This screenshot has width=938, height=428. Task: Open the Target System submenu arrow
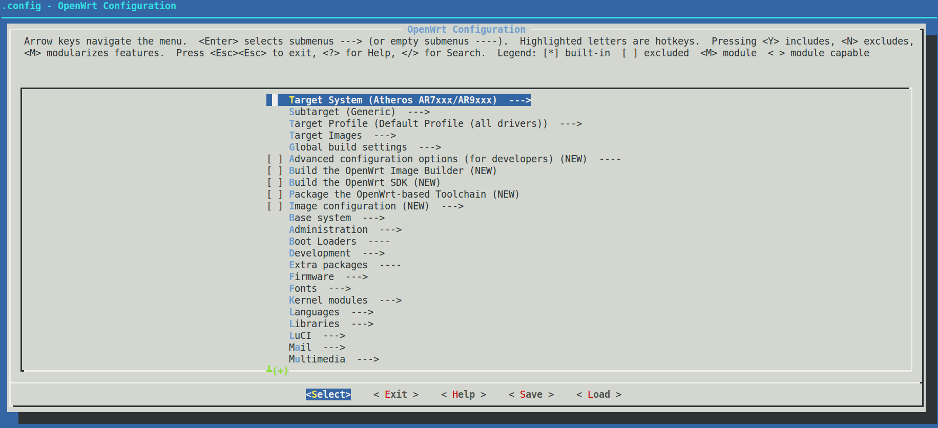pyautogui.click(x=520, y=100)
